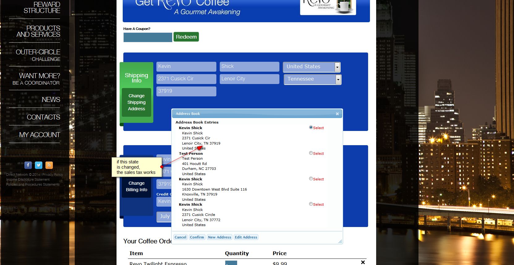Viewport: 514px width, 265px height.
Task: Click the Address Book title bar
Action: (257, 114)
